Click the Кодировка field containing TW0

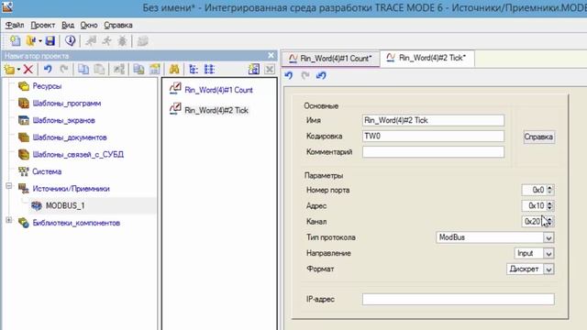click(x=433, y=137)
